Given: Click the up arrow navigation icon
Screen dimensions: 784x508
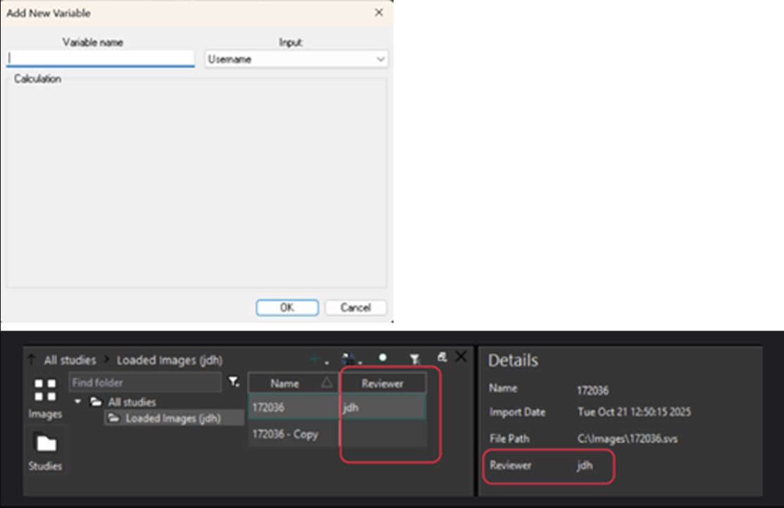Looking at the screenshot, I should click(31, 360).
